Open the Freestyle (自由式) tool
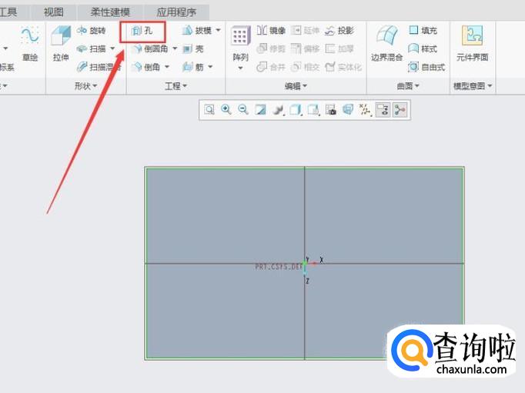Screen dimensions: 525x393 click(x=426, y=67)
